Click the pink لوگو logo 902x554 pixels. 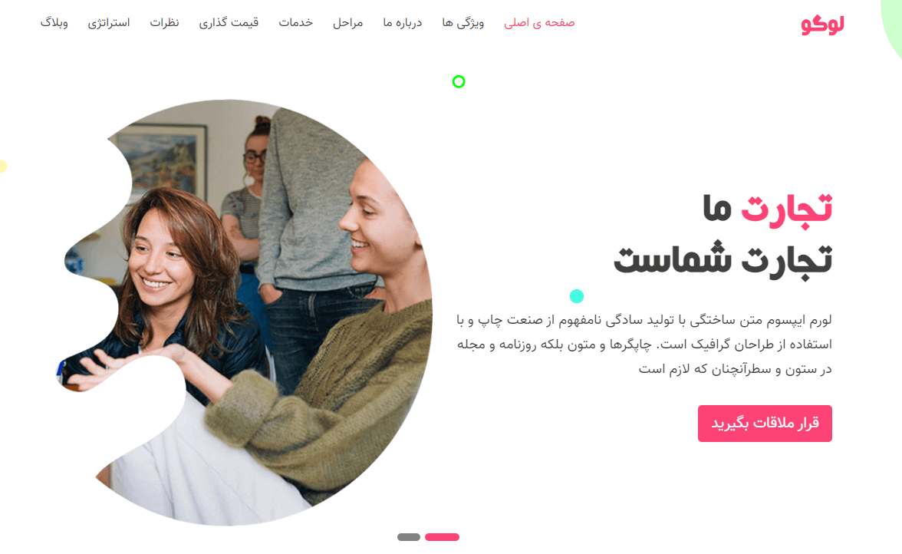pyautogui.click(x=822, y=25)
